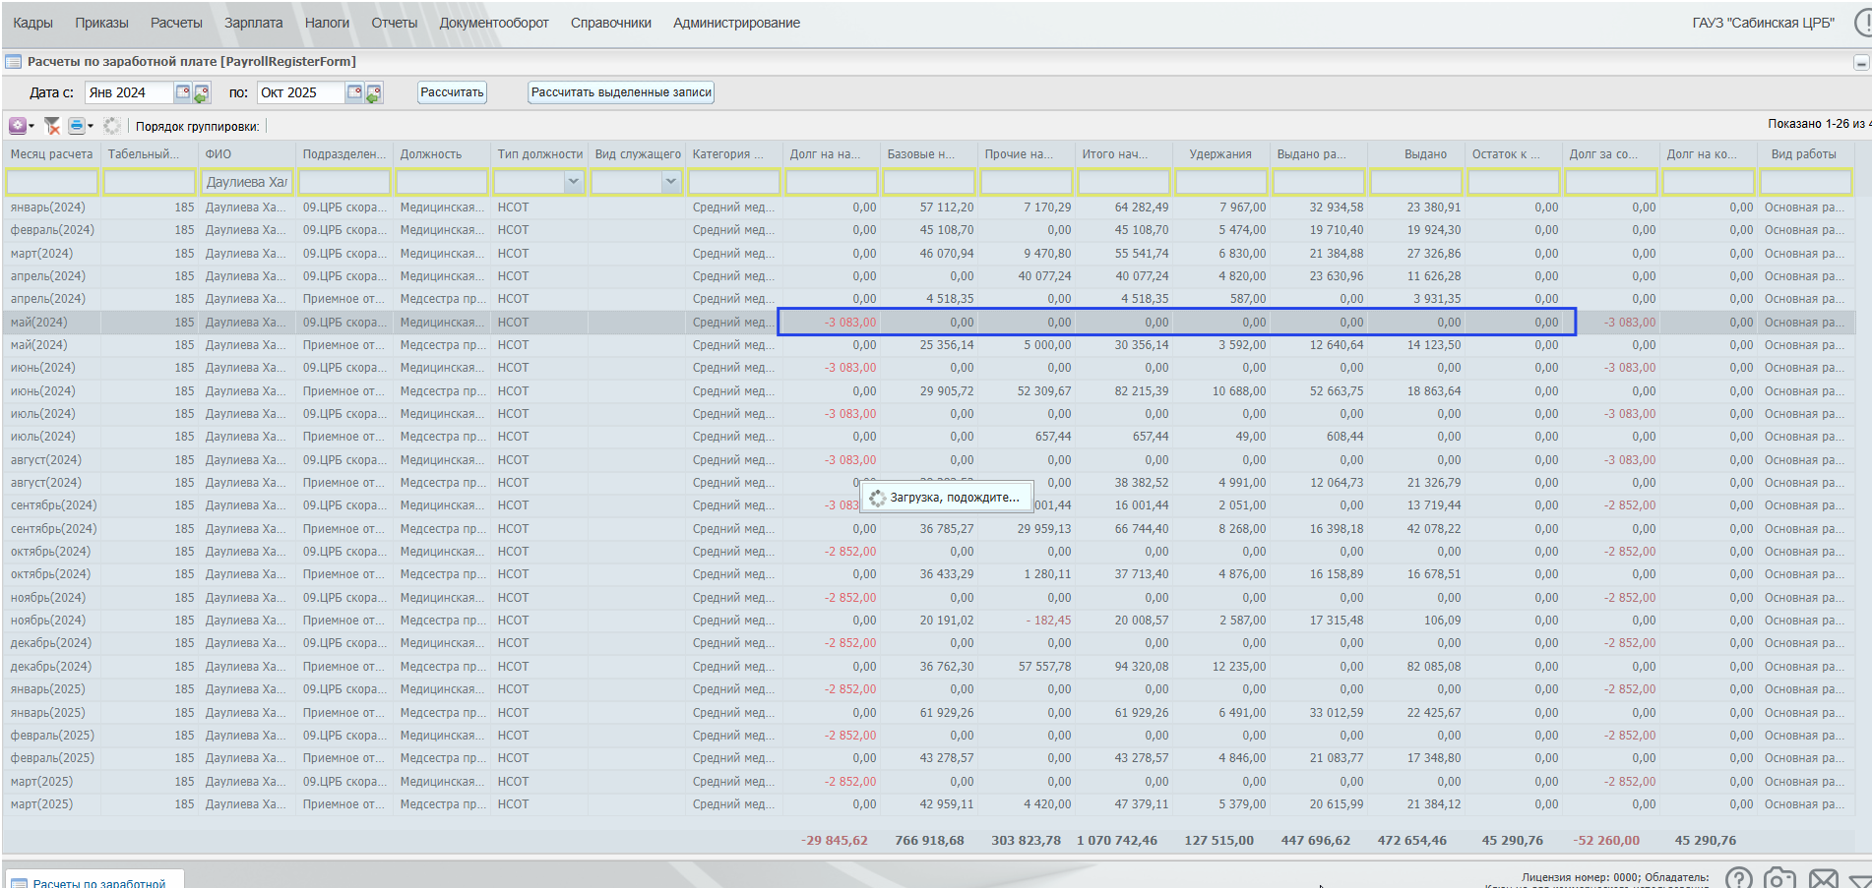The width and height of the screenshot is (1872, 888).
Task: Open help via the question mark icon
Action: click(1738, 878)
